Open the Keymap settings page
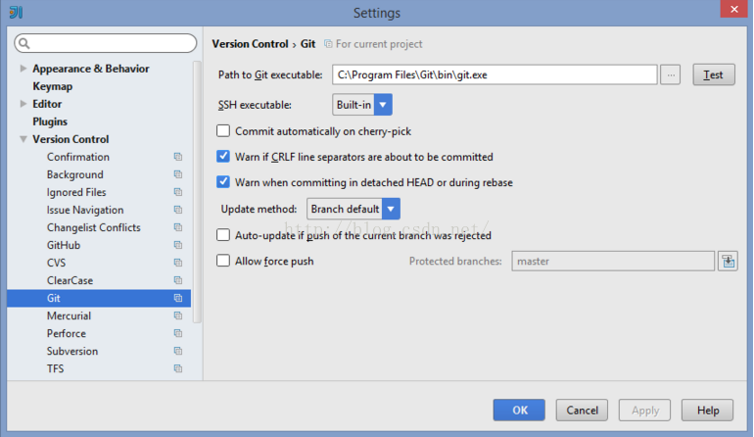754x437 pixels. coord(52,86)
